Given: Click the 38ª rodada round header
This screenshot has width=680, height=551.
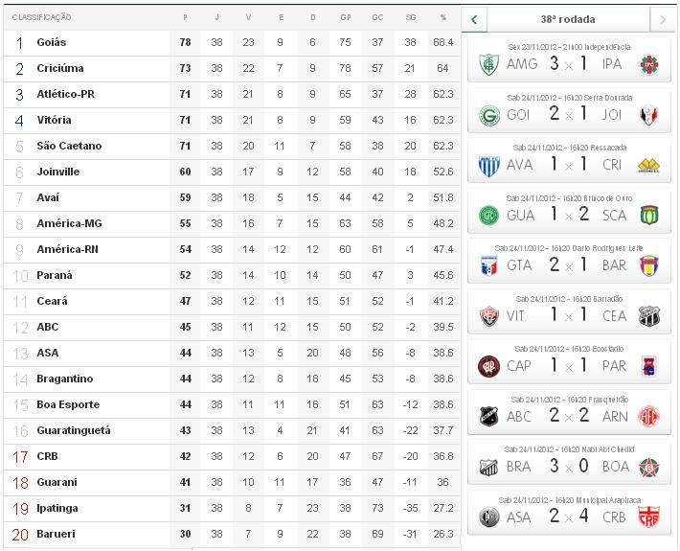Looking at the screenshot, I should (x=569, y=19).
